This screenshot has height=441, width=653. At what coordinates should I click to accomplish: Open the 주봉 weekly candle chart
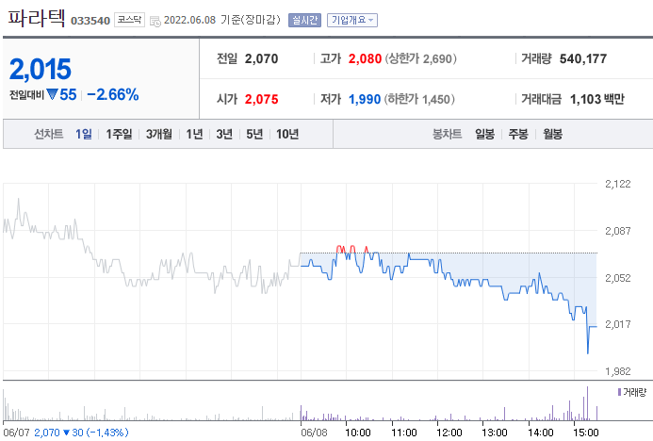tap(518, 134)
